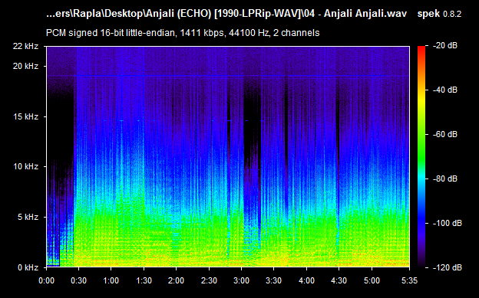Click the '22 kHz' frequency label
This screenshot has width=479, height=298.
tap(25, 47)
